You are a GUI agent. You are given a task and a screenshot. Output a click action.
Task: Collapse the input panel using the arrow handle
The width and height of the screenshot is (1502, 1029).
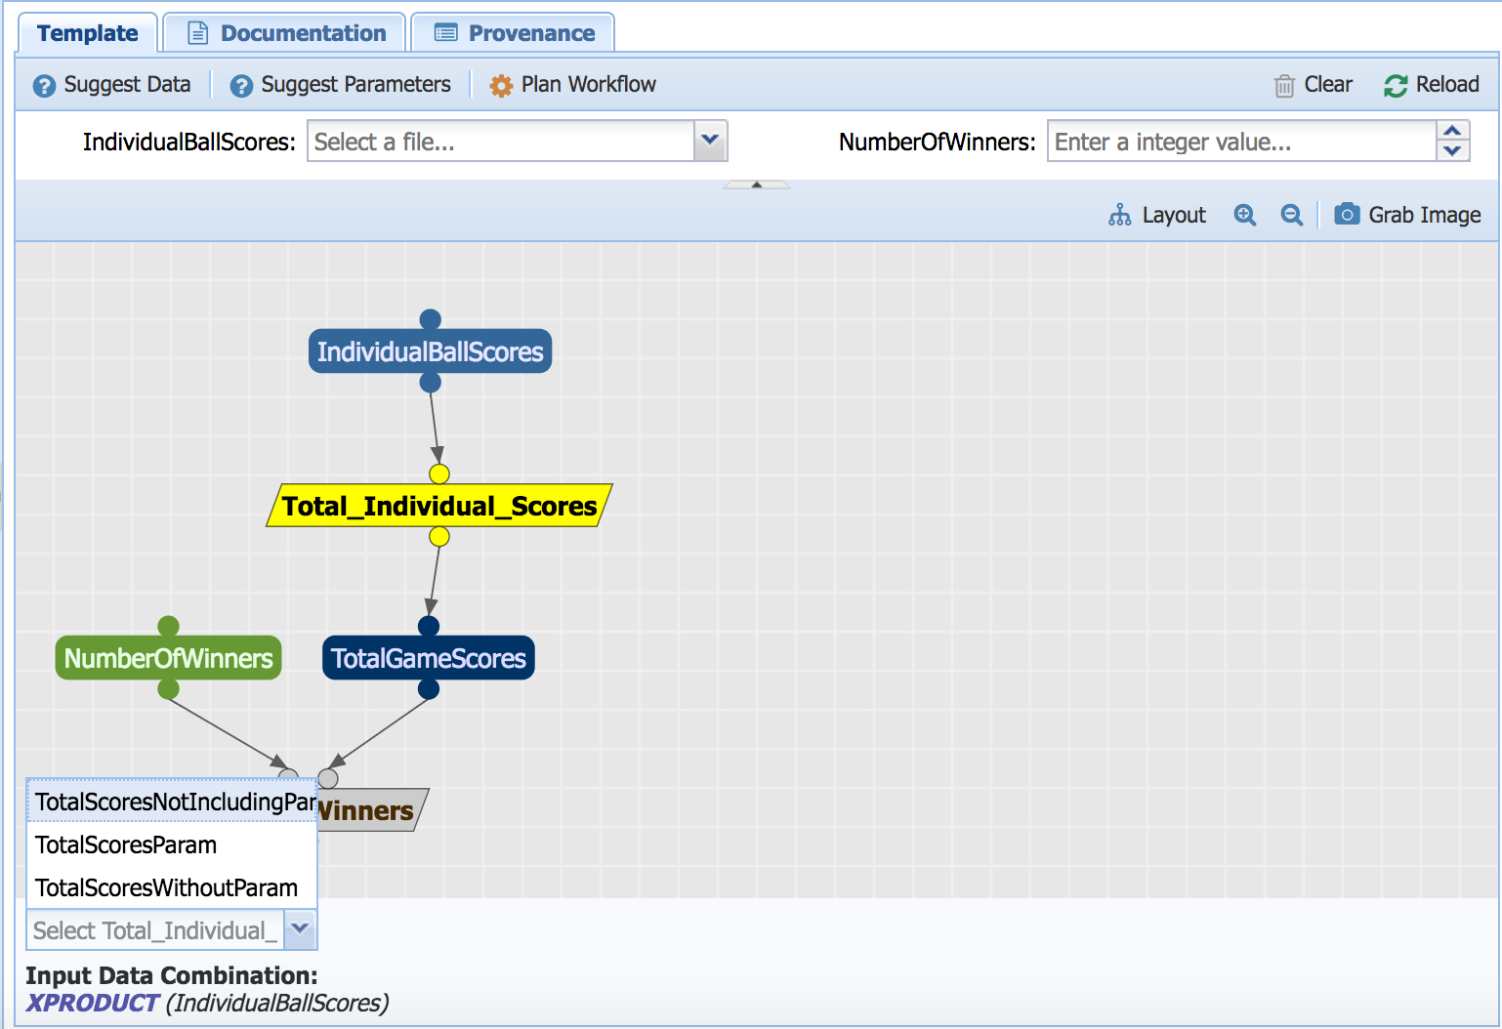coord(756,185)
